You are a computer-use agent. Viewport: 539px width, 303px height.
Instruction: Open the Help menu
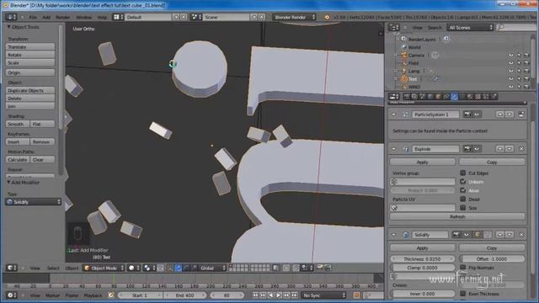coord(102,17)
